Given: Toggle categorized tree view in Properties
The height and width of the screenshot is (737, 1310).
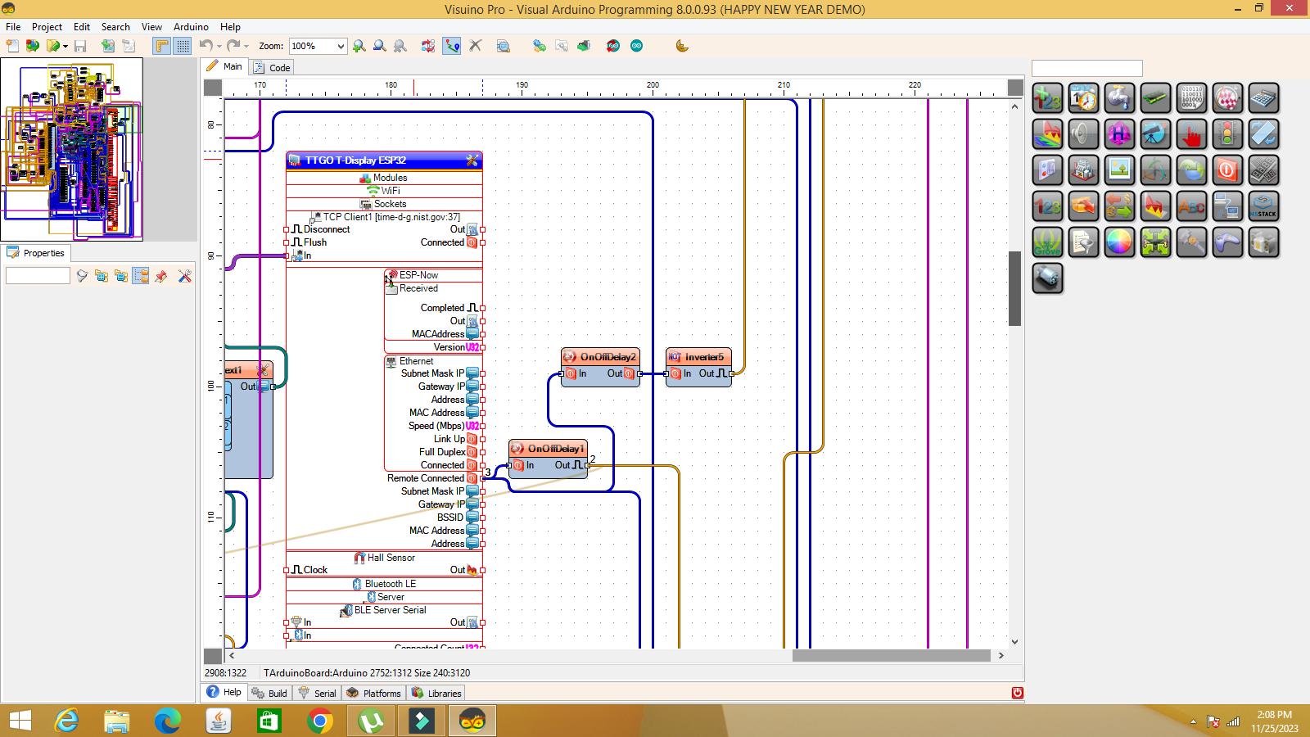Looking at the screenshot, I should click(x=141, y=276).
